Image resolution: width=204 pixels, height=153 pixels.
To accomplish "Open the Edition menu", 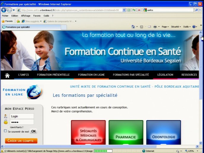I will (x=15, y=16).
